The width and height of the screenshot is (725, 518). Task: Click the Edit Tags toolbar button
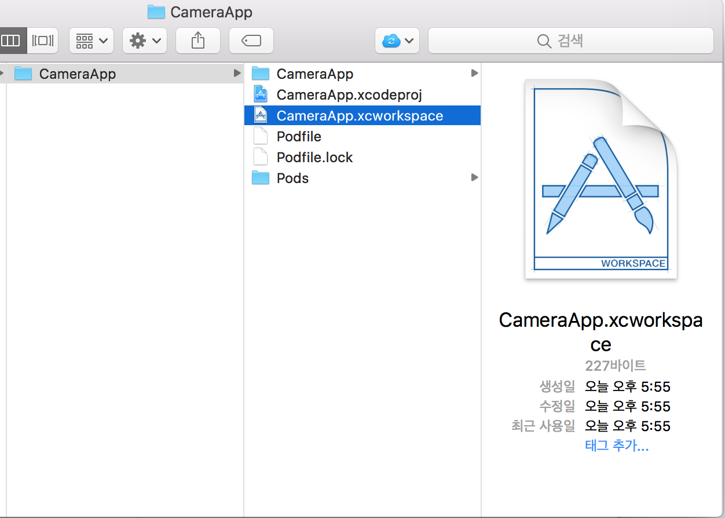(x=251, y=41)
